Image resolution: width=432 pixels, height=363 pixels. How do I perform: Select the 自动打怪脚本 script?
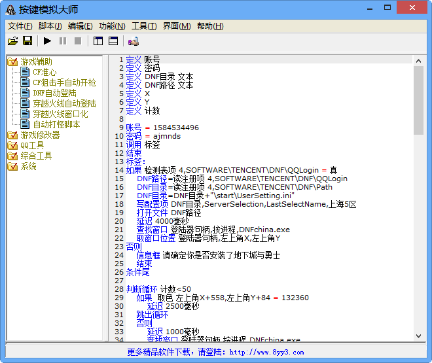(56, 124)
